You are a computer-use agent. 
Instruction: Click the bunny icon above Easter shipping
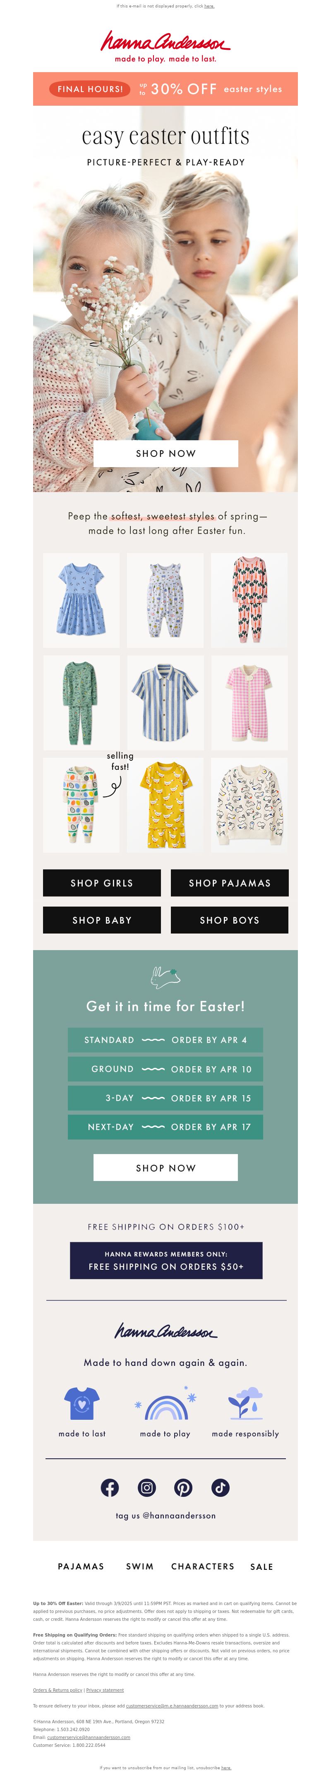point(165,976)
